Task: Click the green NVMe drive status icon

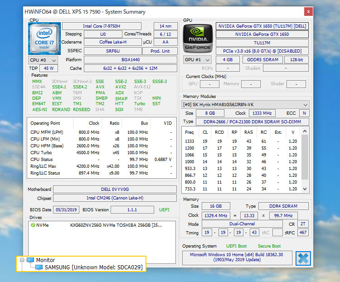Action: 33,225
